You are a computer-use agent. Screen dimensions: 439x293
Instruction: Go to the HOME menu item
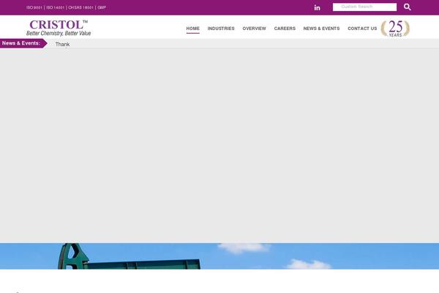click(x=193, y=29)
